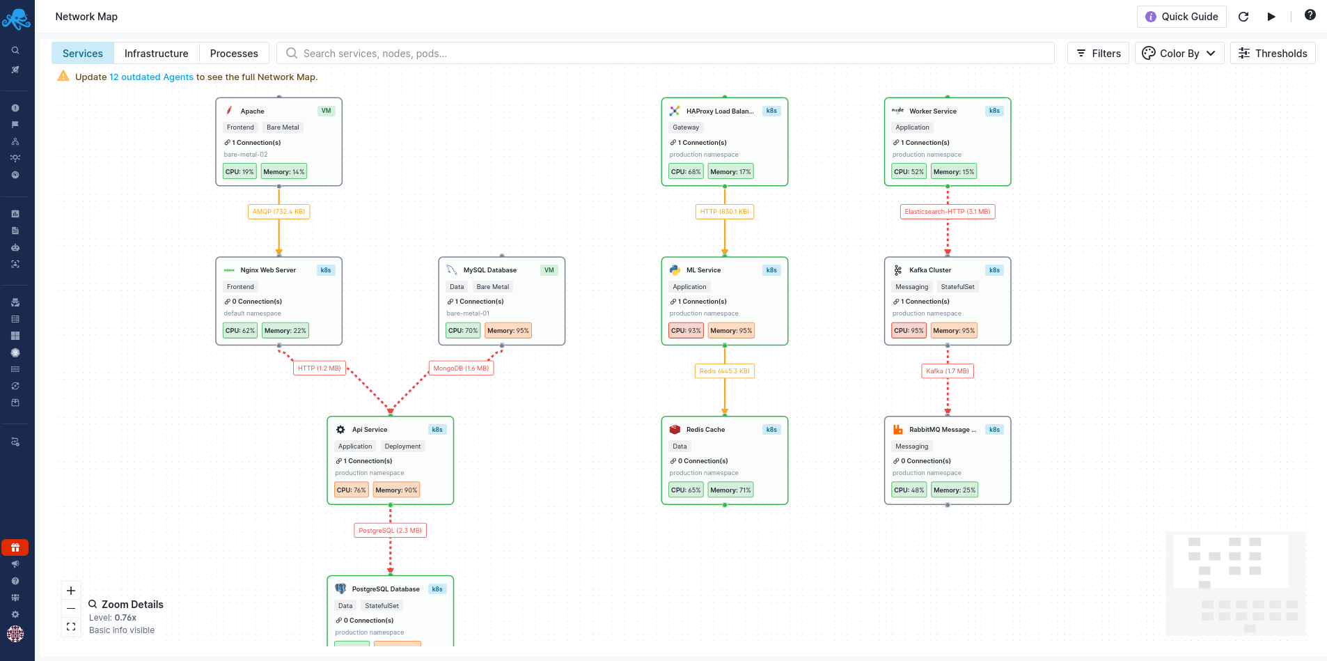Open the settings gear in left sidebar
Image resolution: width=1327 pixels, height=661 pixels.
(x=15, y=614)
